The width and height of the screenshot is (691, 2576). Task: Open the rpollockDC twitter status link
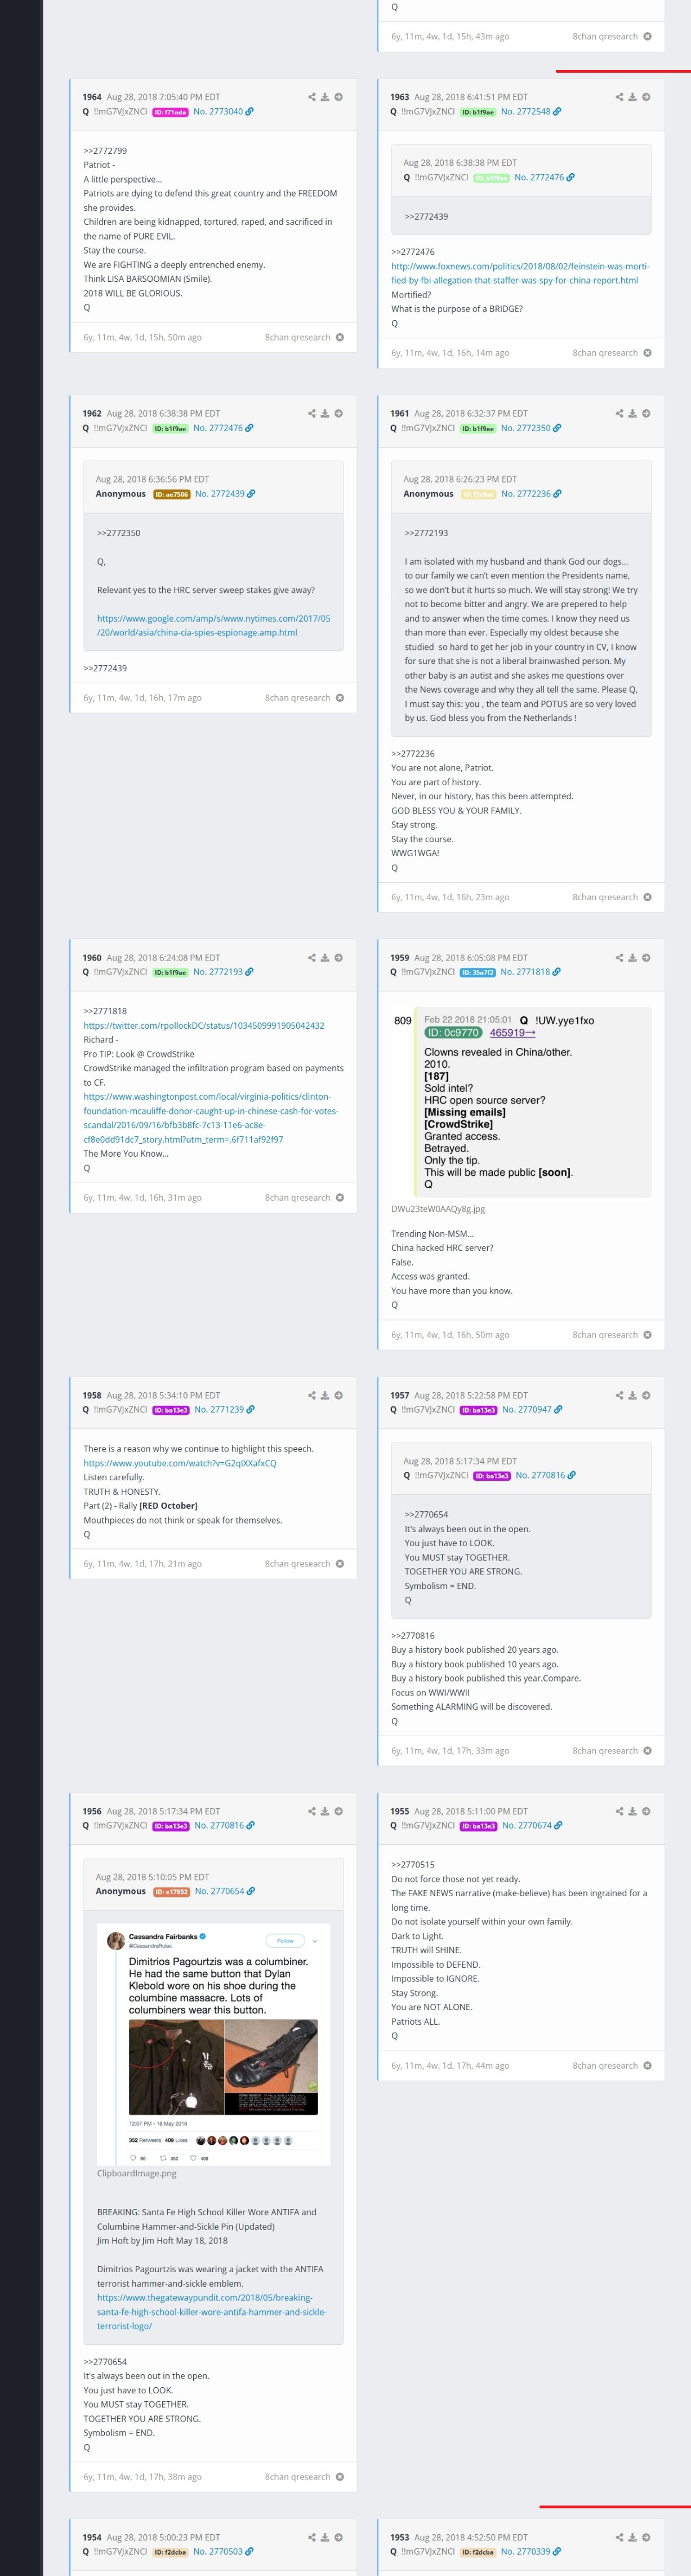(x=204, y=1025)
